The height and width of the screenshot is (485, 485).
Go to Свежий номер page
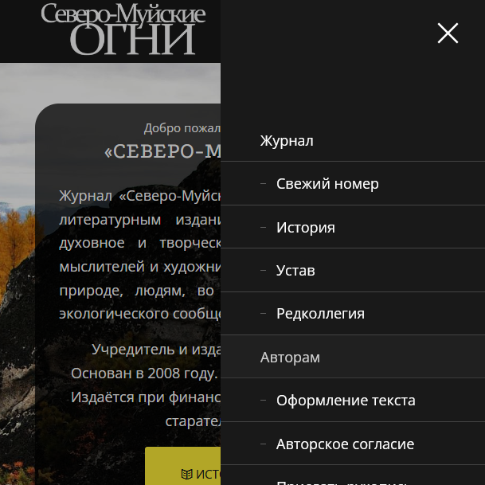(x=353, y=184)
